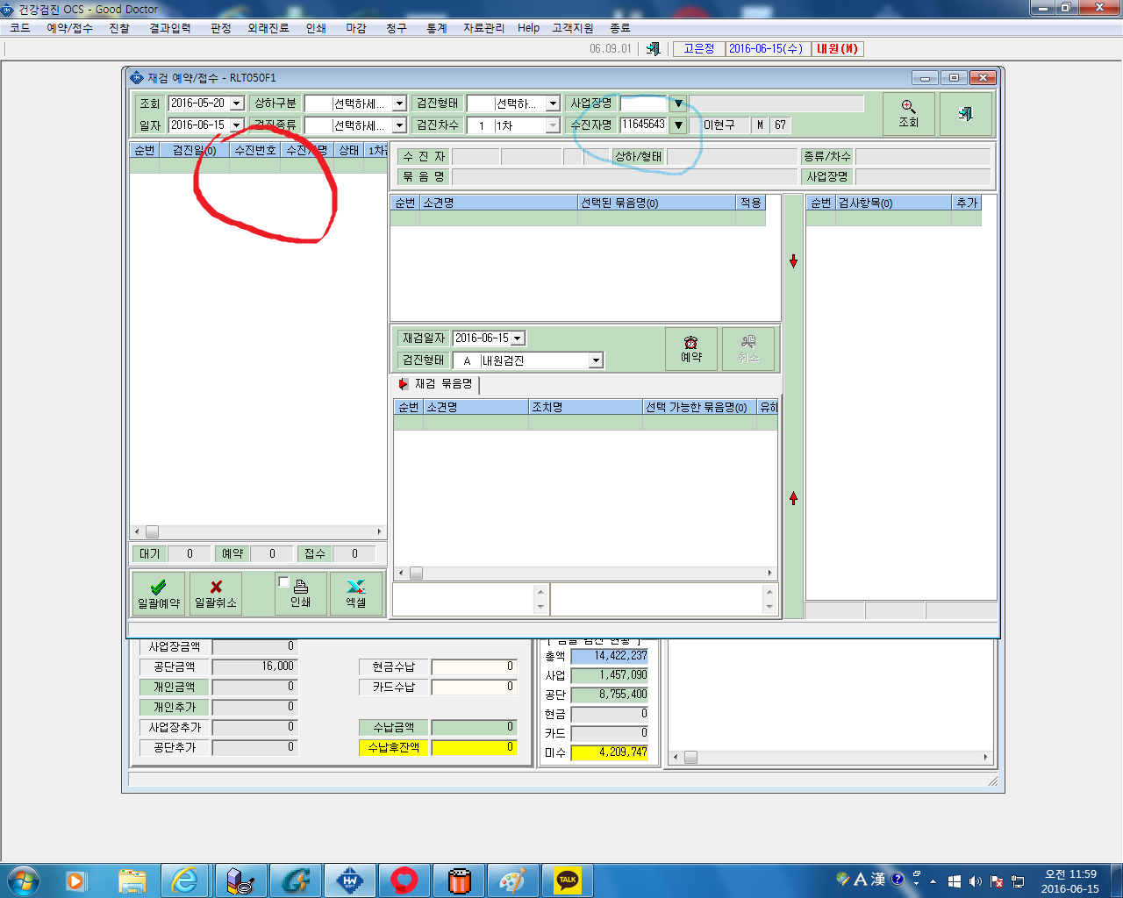Screen dimensions: 1123x898
Task: Click the red up arrow on the green divider
Action: point(793,498)
